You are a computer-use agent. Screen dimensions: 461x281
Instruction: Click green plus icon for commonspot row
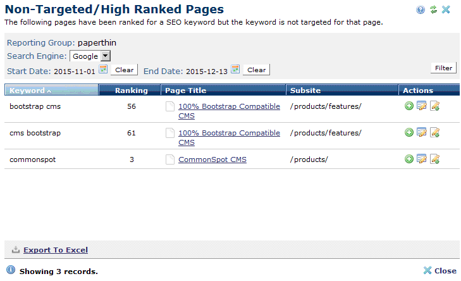tap(409, 159)
